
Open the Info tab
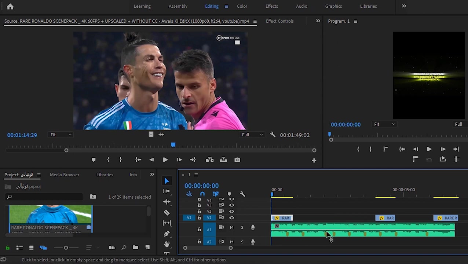coord(133,175)
